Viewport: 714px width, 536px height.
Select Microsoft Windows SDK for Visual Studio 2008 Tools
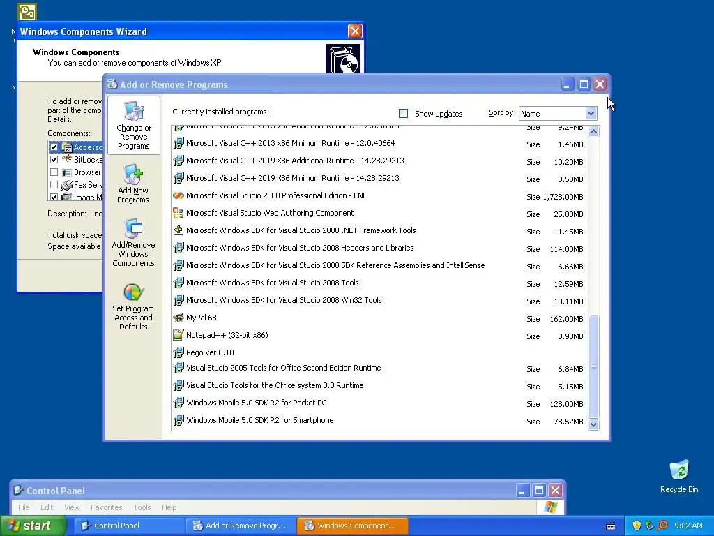point(273,283)
